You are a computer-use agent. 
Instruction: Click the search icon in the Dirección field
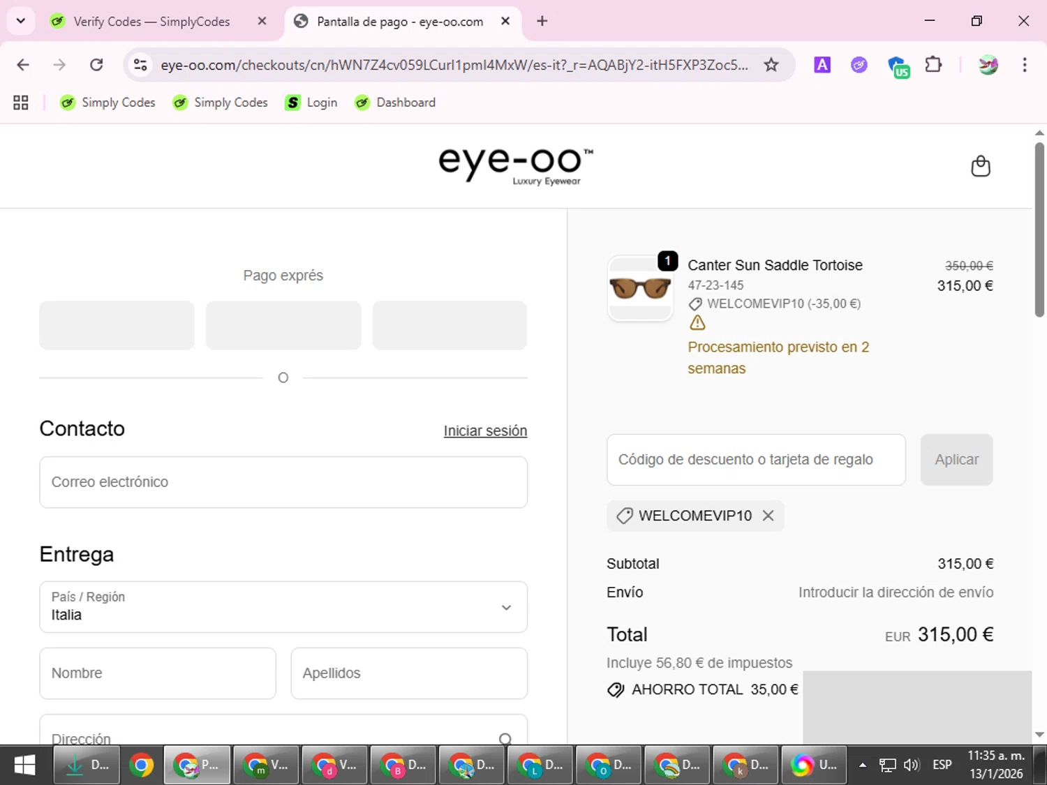point(505,738)
